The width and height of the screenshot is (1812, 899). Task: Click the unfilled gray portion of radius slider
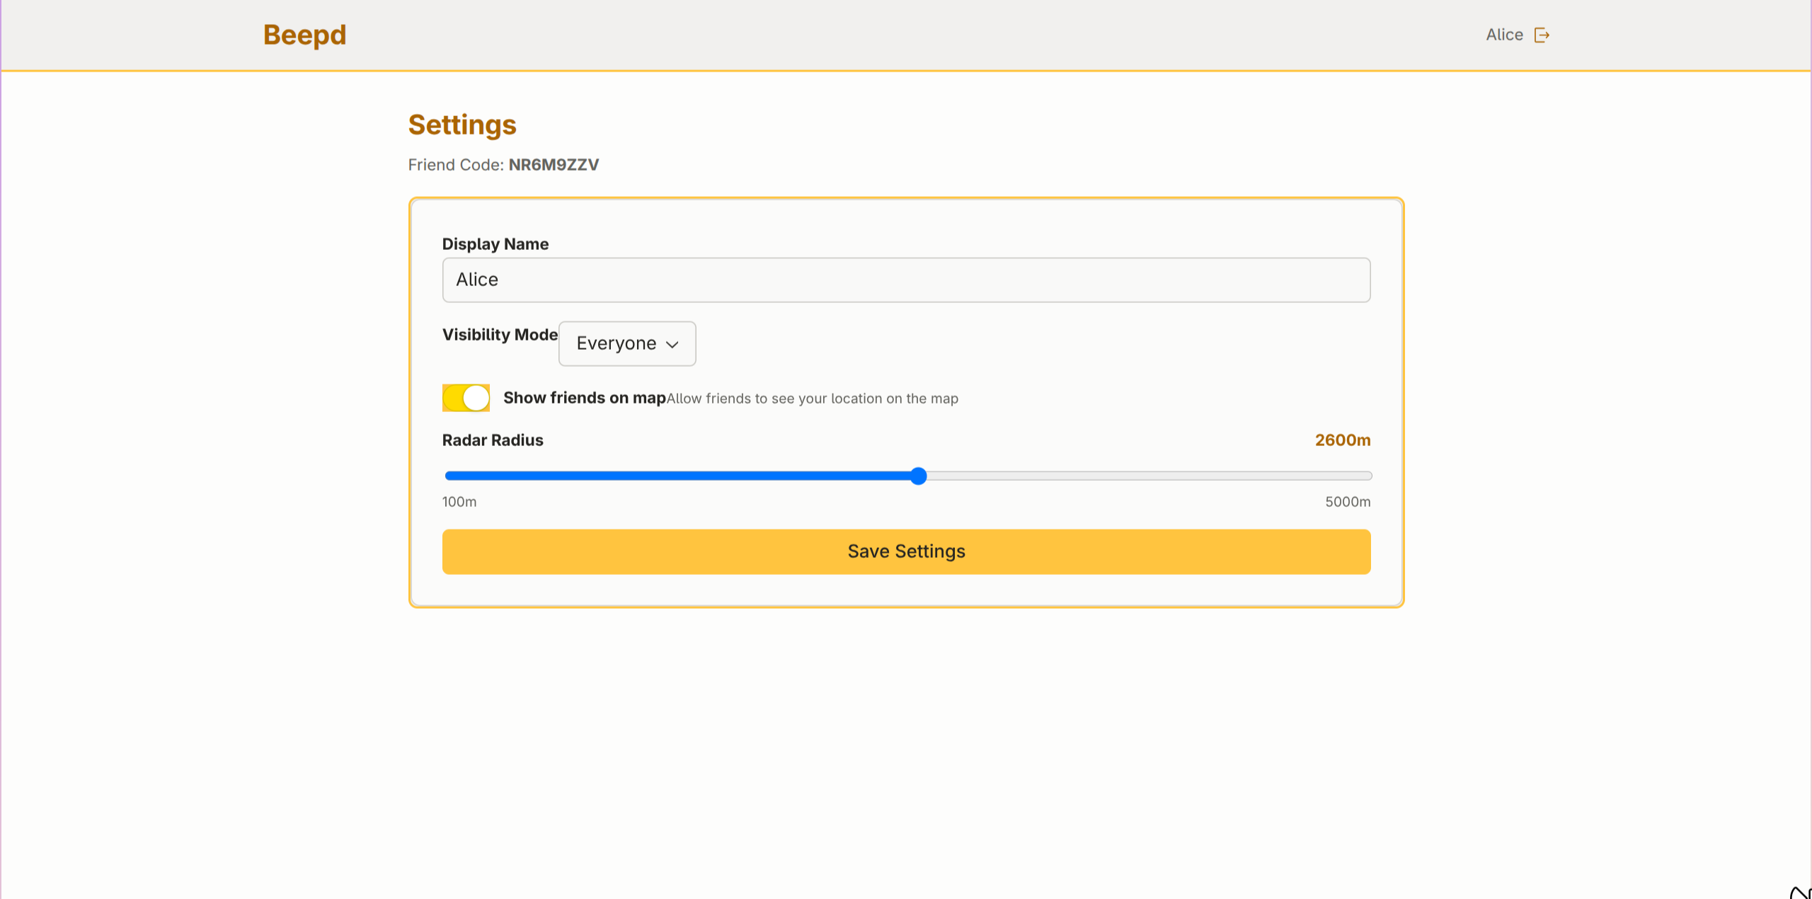point(1147,476)
